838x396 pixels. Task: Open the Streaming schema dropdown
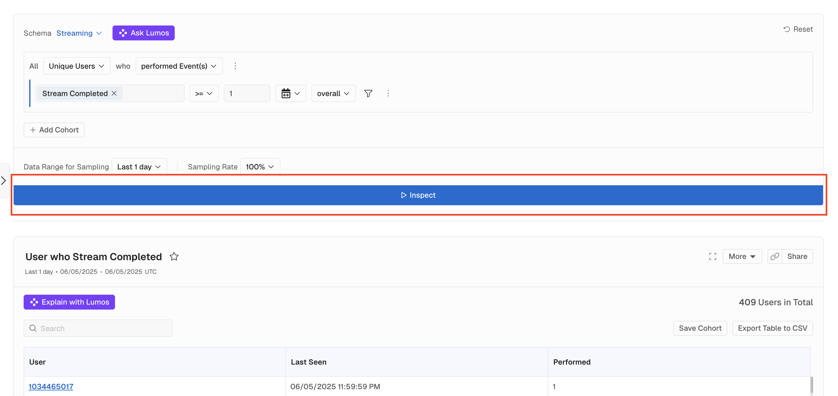[79, 33]
